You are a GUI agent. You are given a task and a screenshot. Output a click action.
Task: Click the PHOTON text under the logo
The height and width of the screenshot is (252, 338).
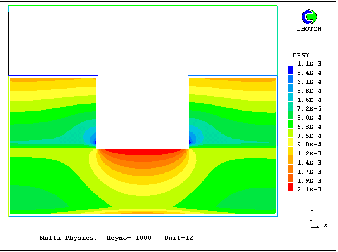coord(309,29)
